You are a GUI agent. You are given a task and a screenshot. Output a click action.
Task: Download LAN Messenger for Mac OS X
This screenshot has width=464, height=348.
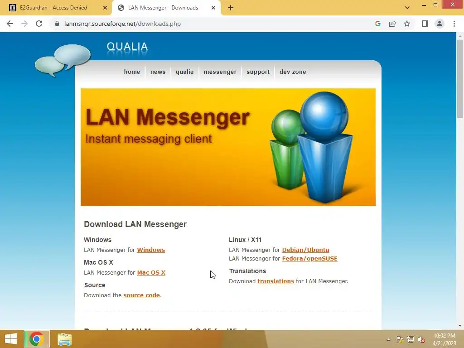151,272
